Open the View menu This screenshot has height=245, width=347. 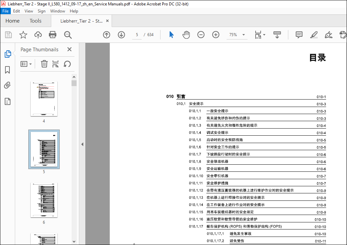[x=29, y=11]
